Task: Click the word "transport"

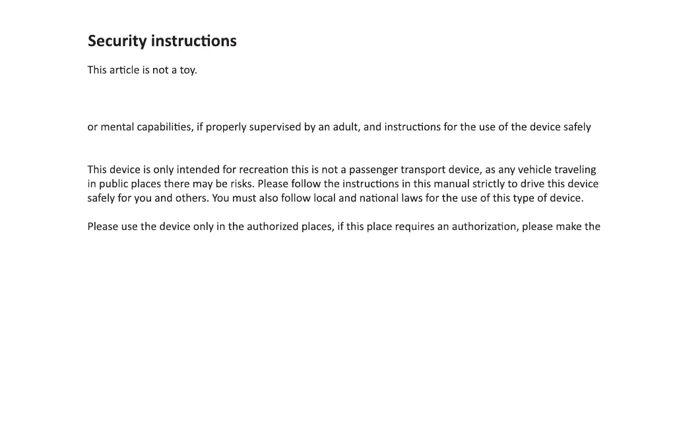Action: (423, 169)
